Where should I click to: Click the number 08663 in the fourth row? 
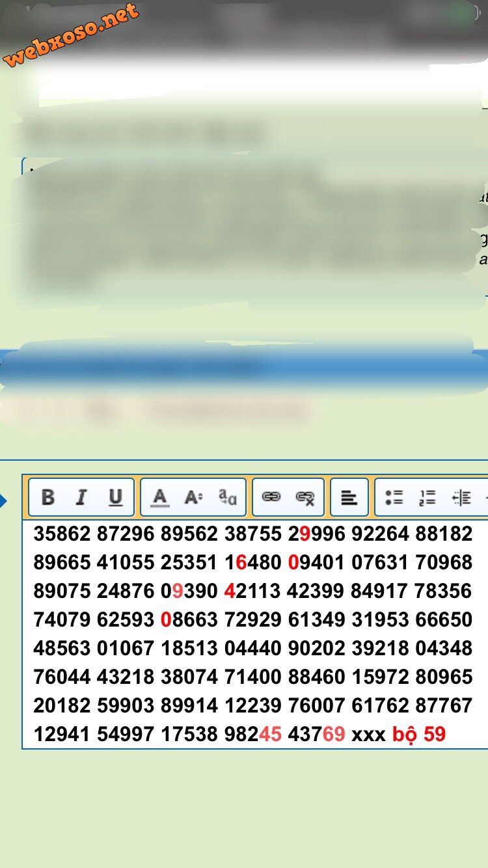tap(189, 620)
